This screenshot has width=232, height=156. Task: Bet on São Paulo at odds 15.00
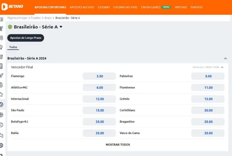point(99,110)
